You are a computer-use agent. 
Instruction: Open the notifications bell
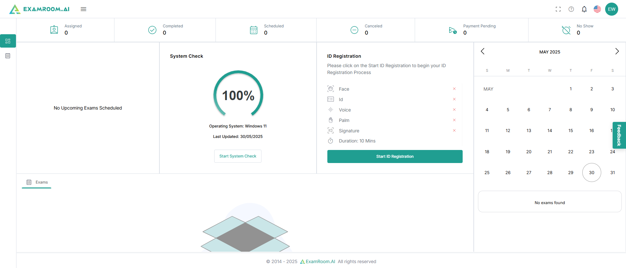pyautogui.click(x=584, y=9)
